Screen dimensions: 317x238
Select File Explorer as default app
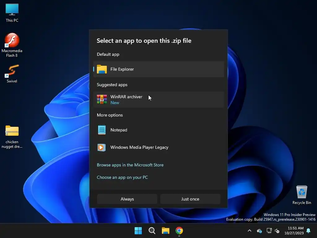(159, 69)
